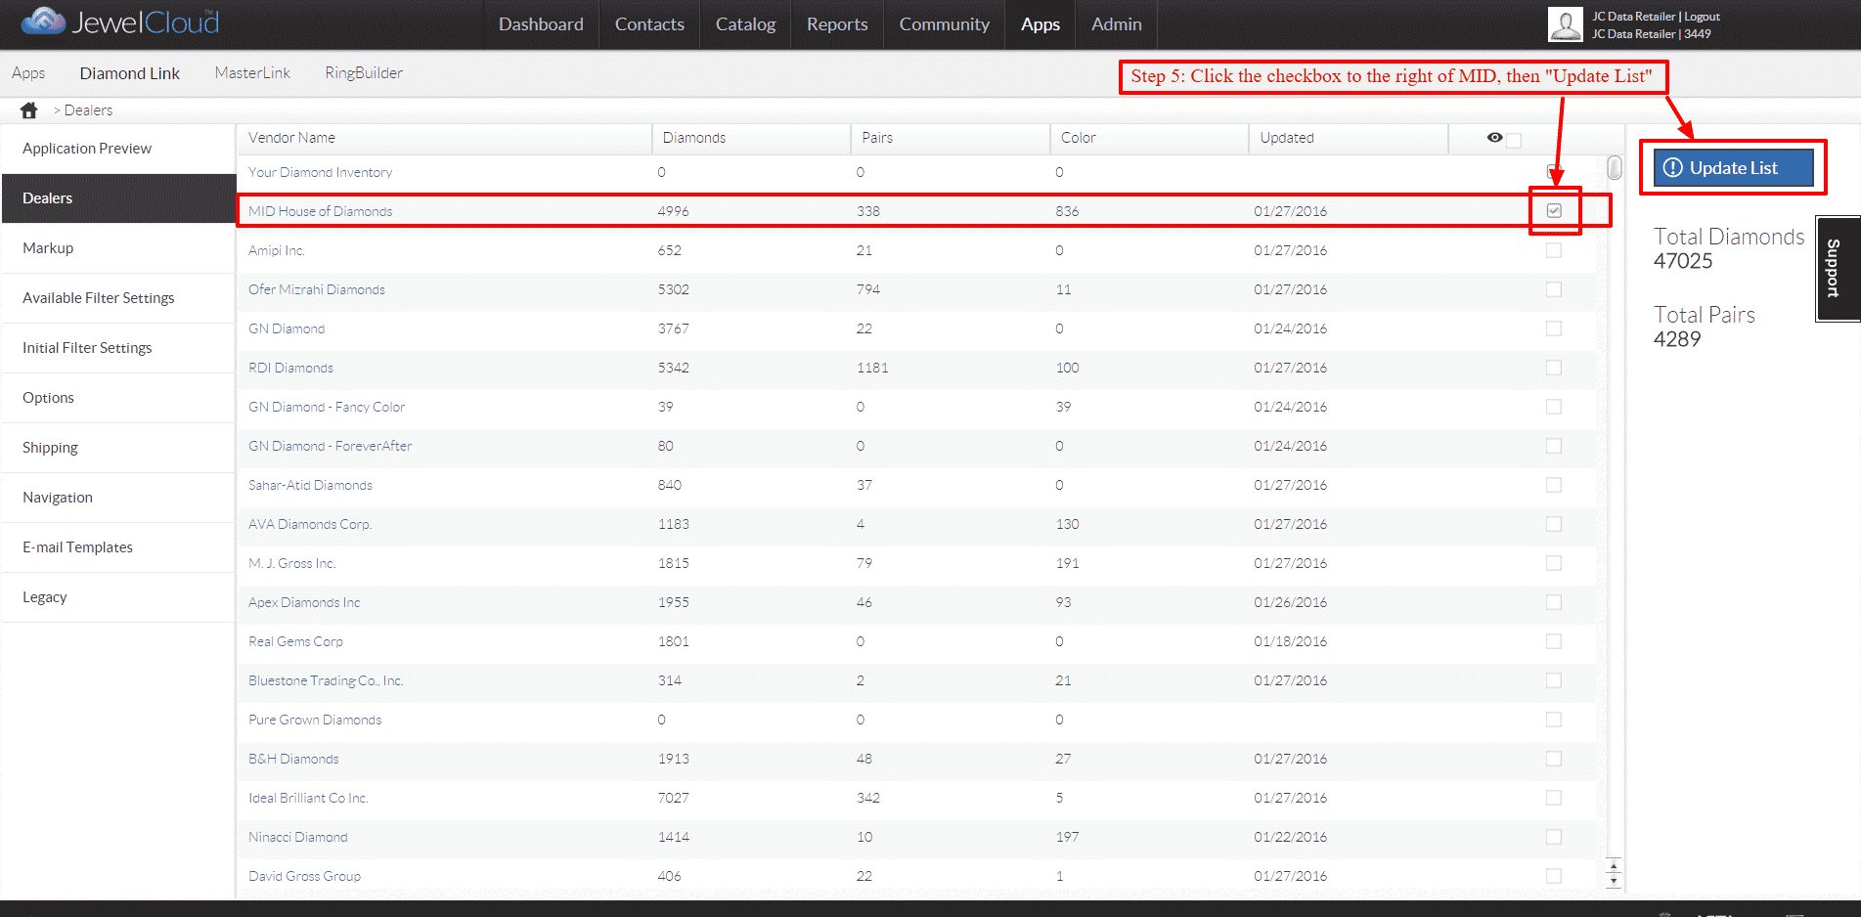This screenshot has height=917, width=1861.
Task: Click the home breadcrumb icon
Action: (x=29, y=110)
